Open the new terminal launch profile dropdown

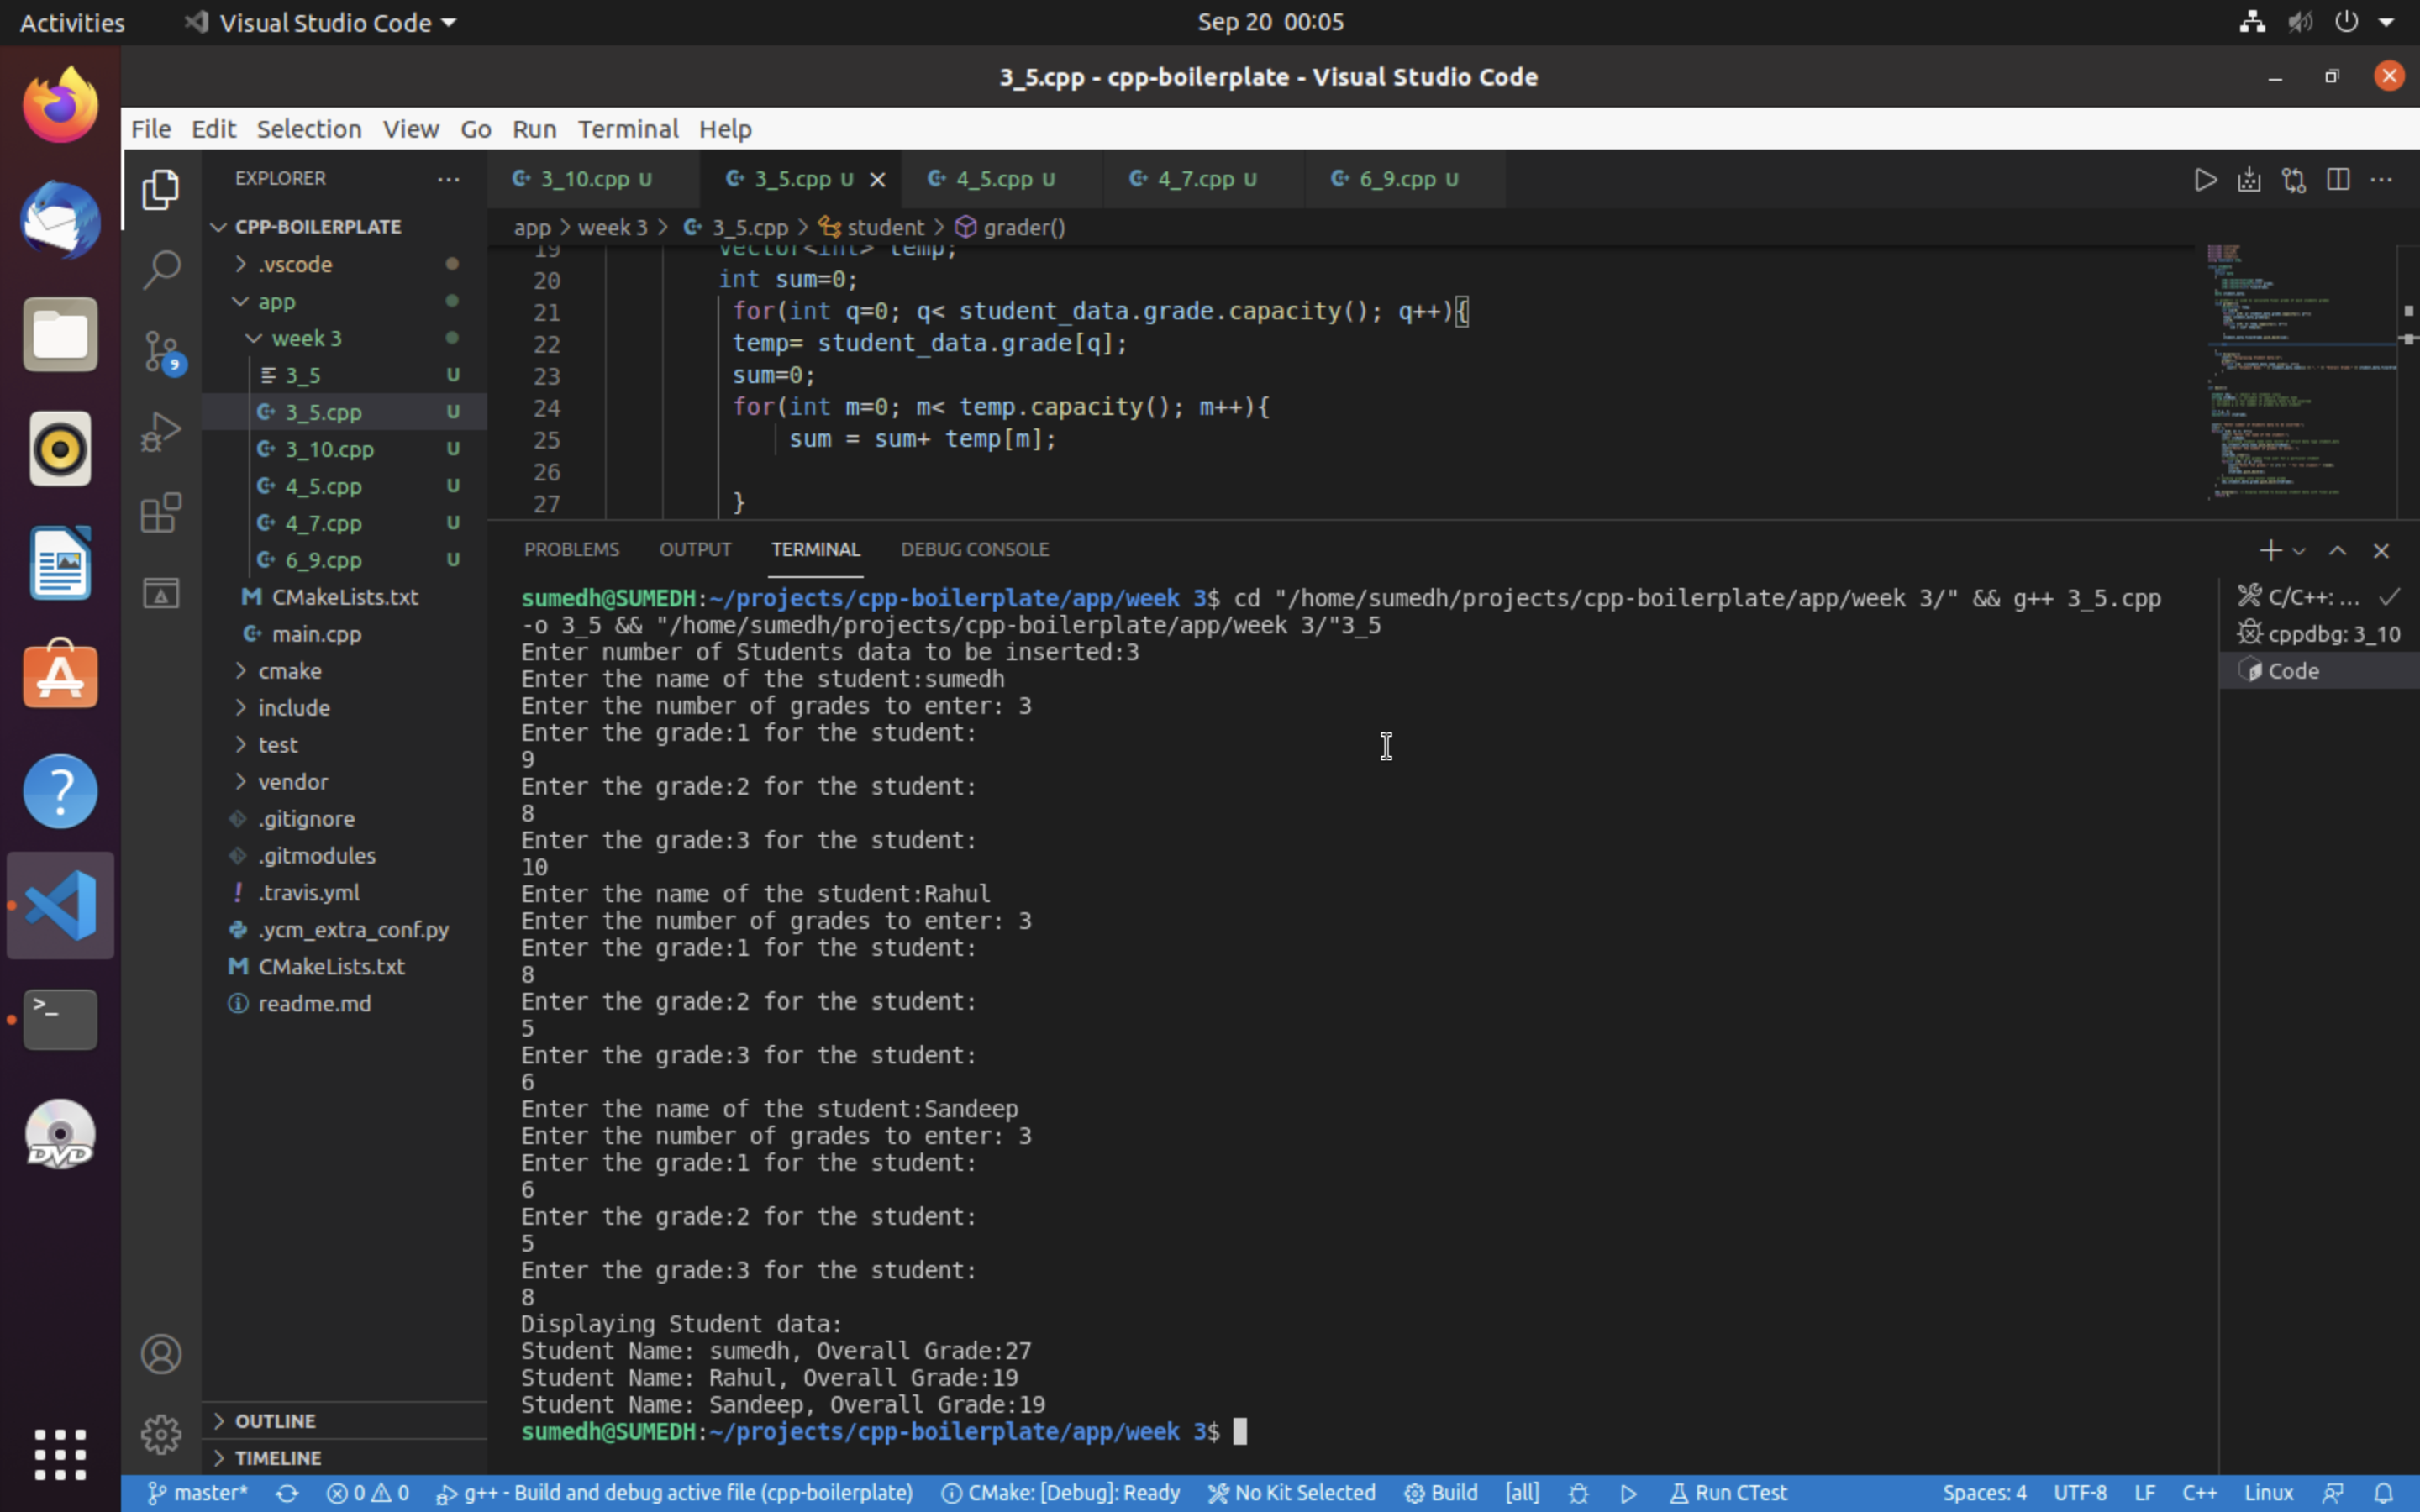click(x=2299, y=551)
